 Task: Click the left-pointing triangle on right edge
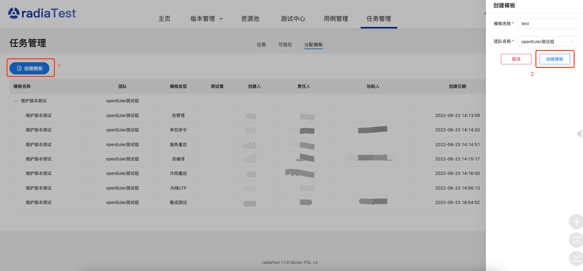coord(579,134)
